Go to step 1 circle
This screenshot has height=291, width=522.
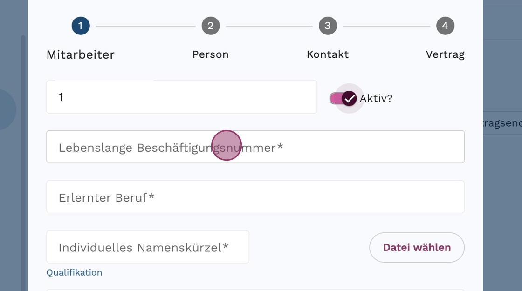point(81,26)
